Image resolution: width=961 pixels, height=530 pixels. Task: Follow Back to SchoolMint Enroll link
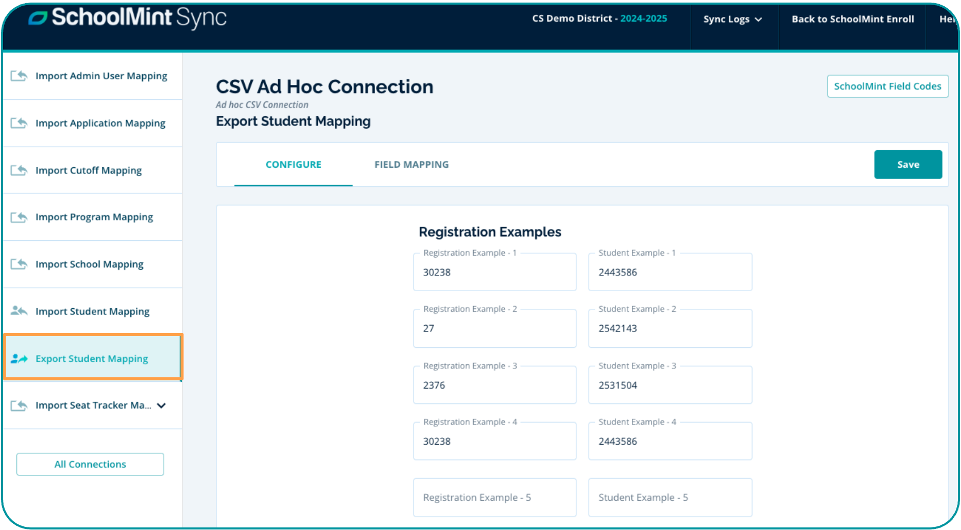(852, 19)
